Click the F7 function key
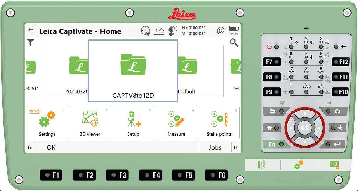Screen dimensions: 358x191 (x=272, y=62)
